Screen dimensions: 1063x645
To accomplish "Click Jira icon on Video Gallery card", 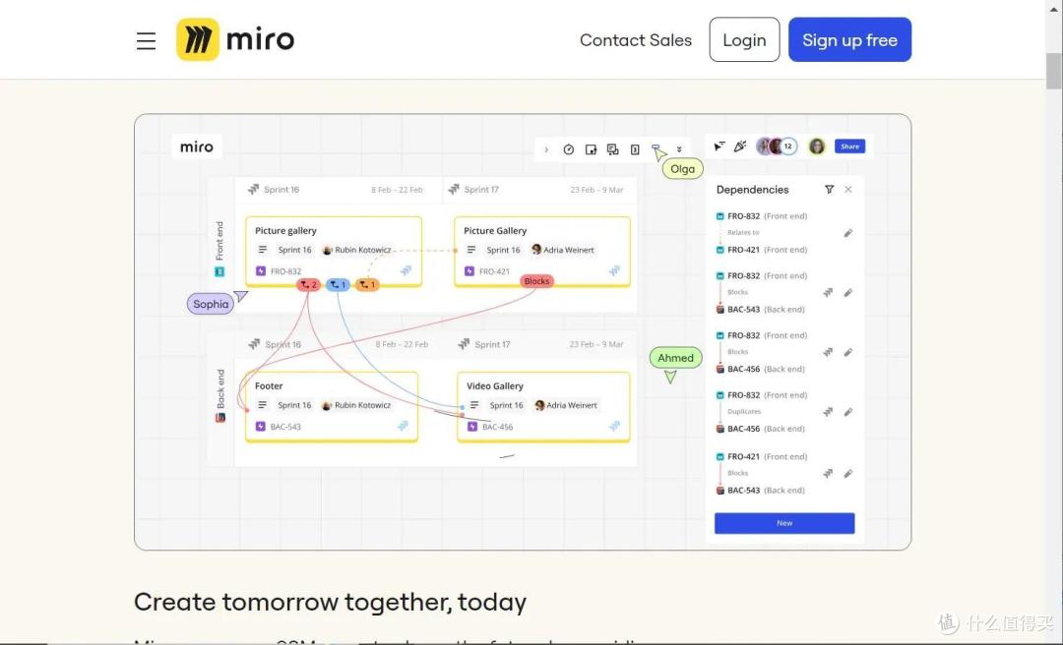I will point(614,426).
